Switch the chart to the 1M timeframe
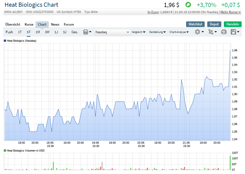The height and width of the screenshot is (174, 245). tap(37, 32)
